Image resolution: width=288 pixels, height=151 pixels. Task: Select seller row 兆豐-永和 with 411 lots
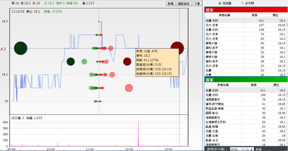[245, 91]
